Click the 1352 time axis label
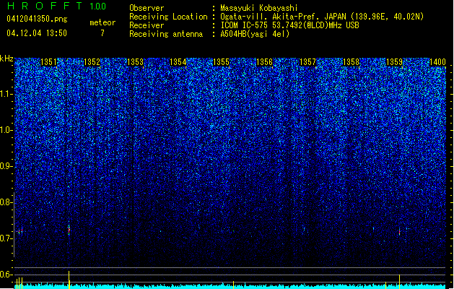 pos(92,62)
